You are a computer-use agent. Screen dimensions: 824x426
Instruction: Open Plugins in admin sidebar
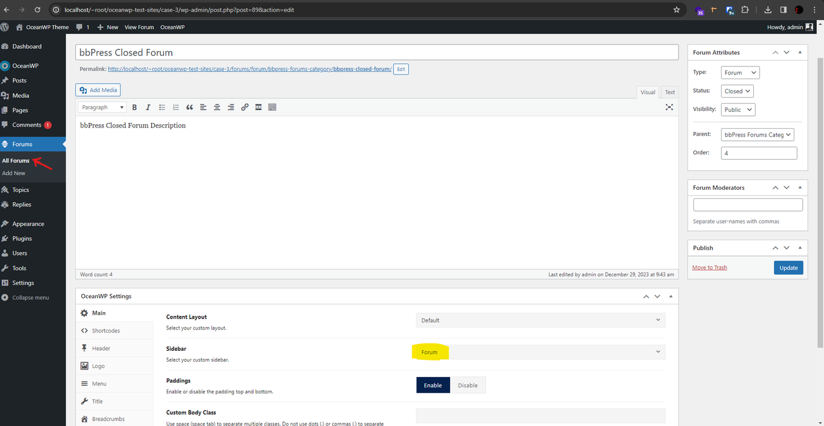33,238
